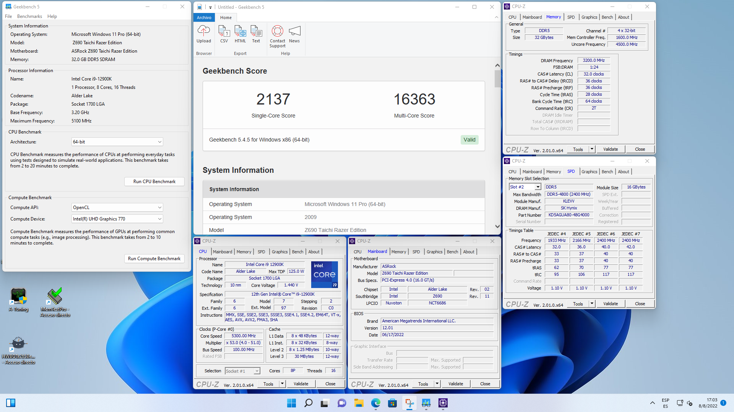The image size is (734, 412).
Task: Click the scroll up arrow in results
Action: coord(497,66)
